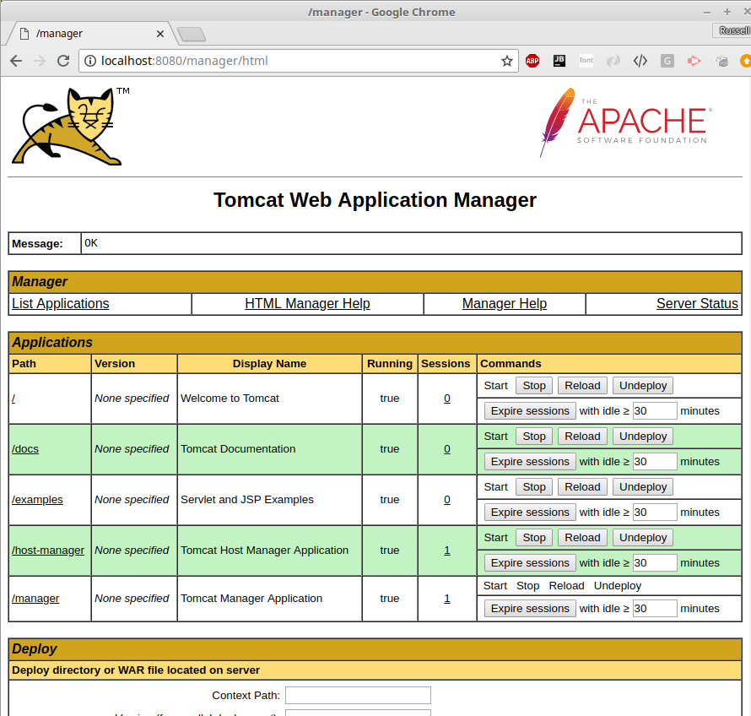Stop the /host-manager application
This screenshot has height=716, width=751.
click(x=534, y=537)
